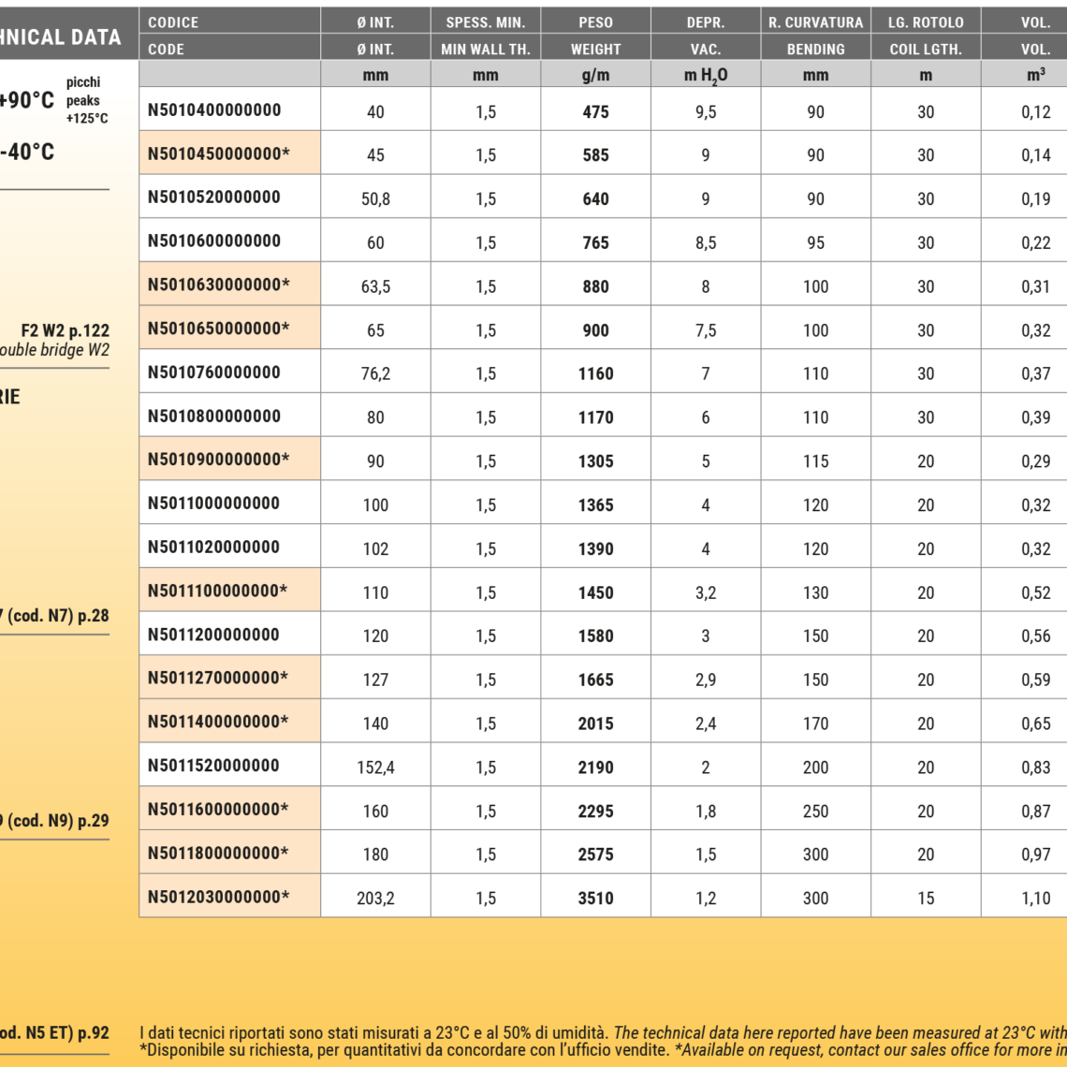The height and width of the screenshot is (1067, 1067).
Task: Click the "F2 W2 p.122" page reference
Action: click(65, 330)
